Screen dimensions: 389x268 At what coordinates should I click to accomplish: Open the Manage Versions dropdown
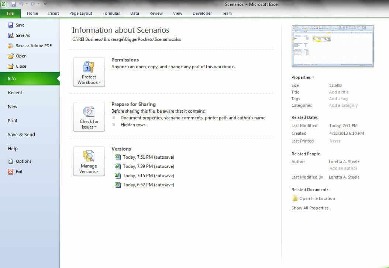click(x=89, y=161)
